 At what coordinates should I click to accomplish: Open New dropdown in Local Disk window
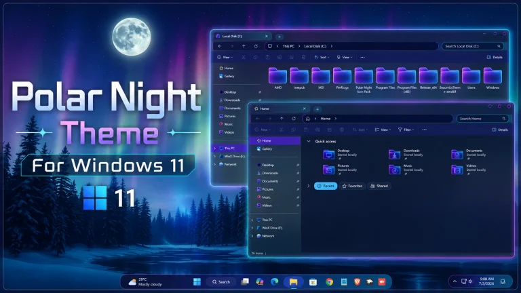click(225, 57)
